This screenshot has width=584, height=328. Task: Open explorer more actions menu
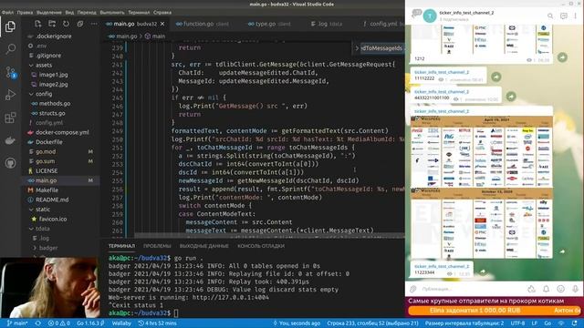coord(94,24)
